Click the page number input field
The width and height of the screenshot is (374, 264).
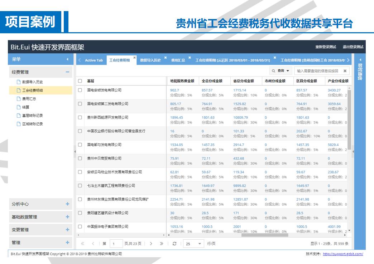tap(116, 244)
